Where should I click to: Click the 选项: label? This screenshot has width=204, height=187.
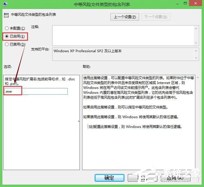(8, 67)
